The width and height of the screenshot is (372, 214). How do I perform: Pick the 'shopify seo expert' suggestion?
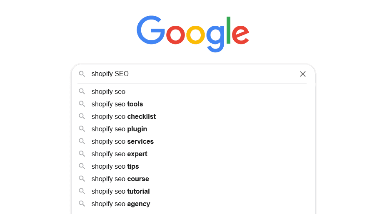tap(193, 154)
